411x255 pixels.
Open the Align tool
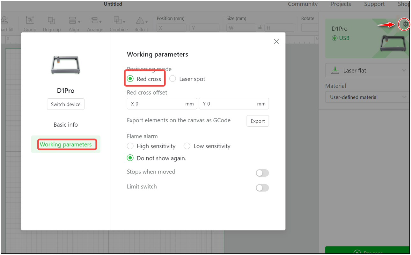[73, 20]
